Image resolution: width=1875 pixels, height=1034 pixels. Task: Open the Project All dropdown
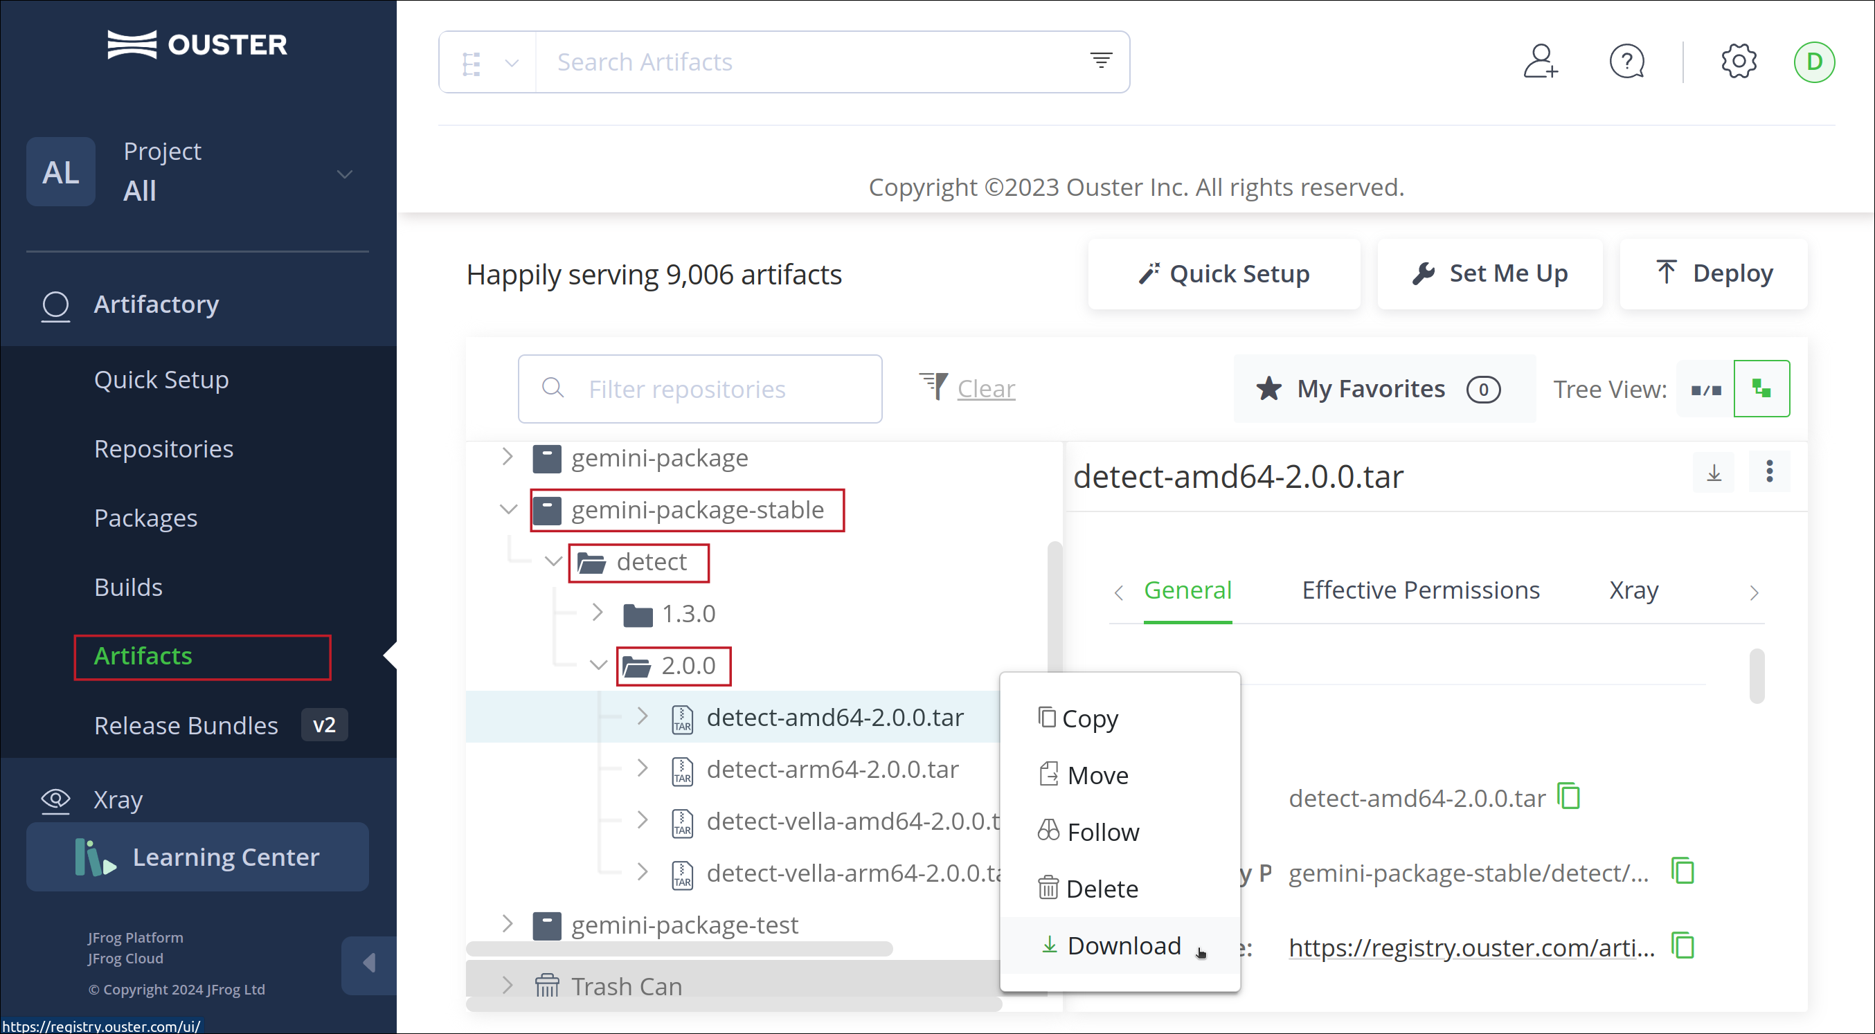[344, 173]
